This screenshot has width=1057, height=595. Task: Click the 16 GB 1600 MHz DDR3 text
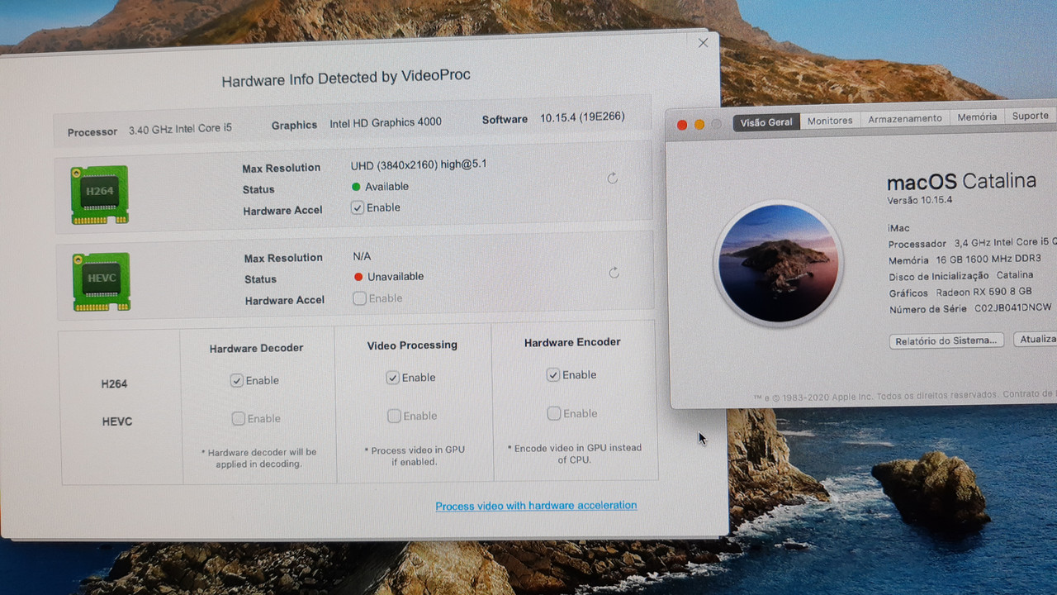[989, 259]
